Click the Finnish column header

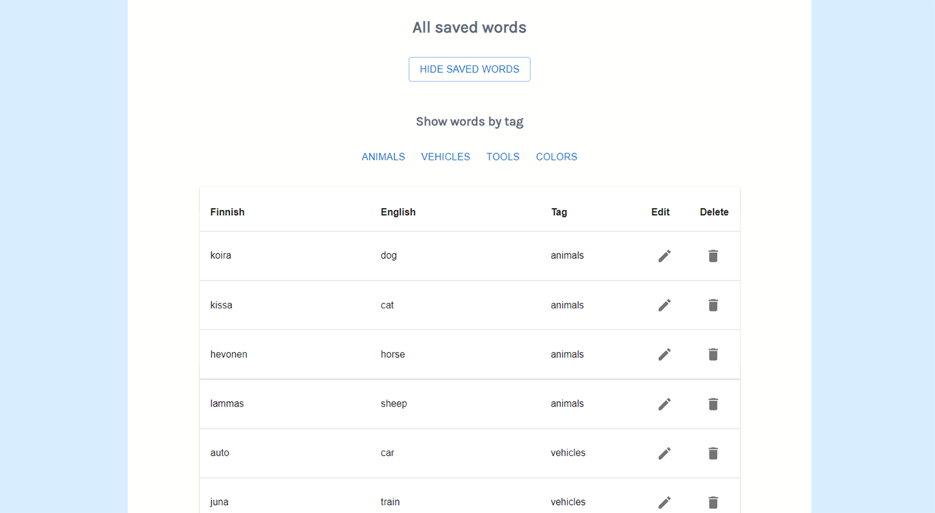pos(227,212)
